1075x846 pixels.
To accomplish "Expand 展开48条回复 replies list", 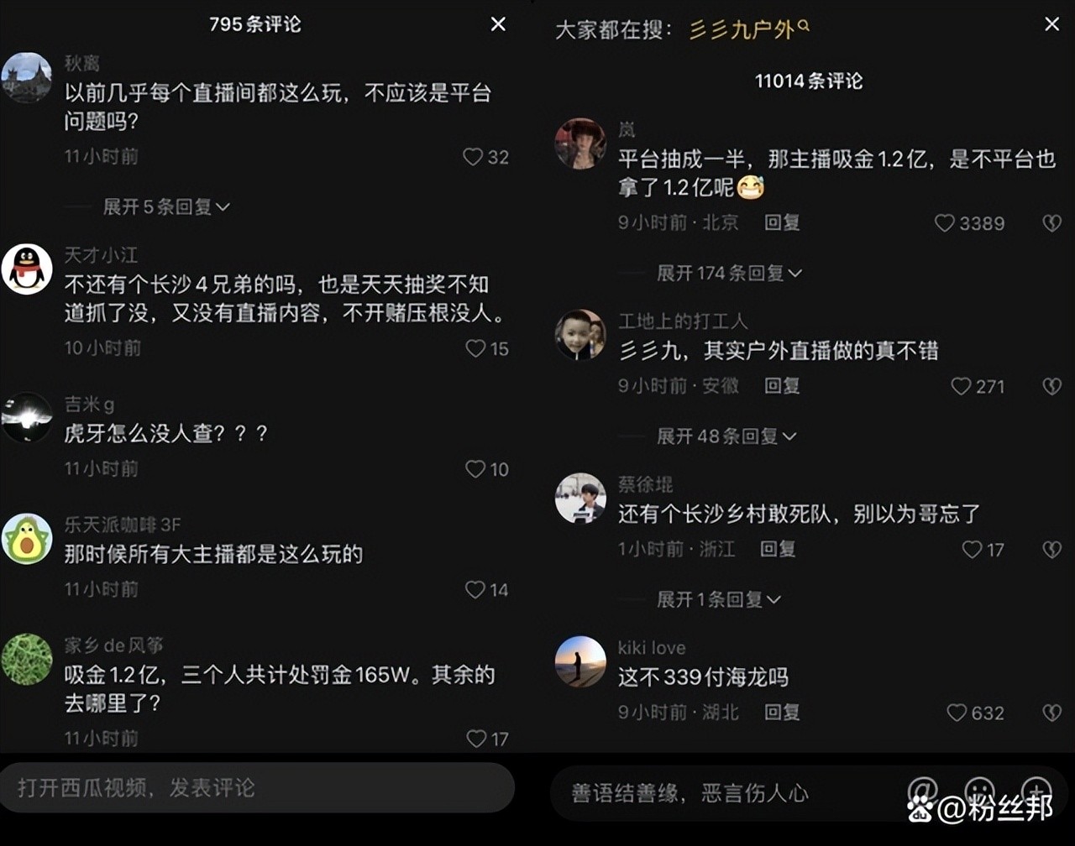I will [726, 436].
